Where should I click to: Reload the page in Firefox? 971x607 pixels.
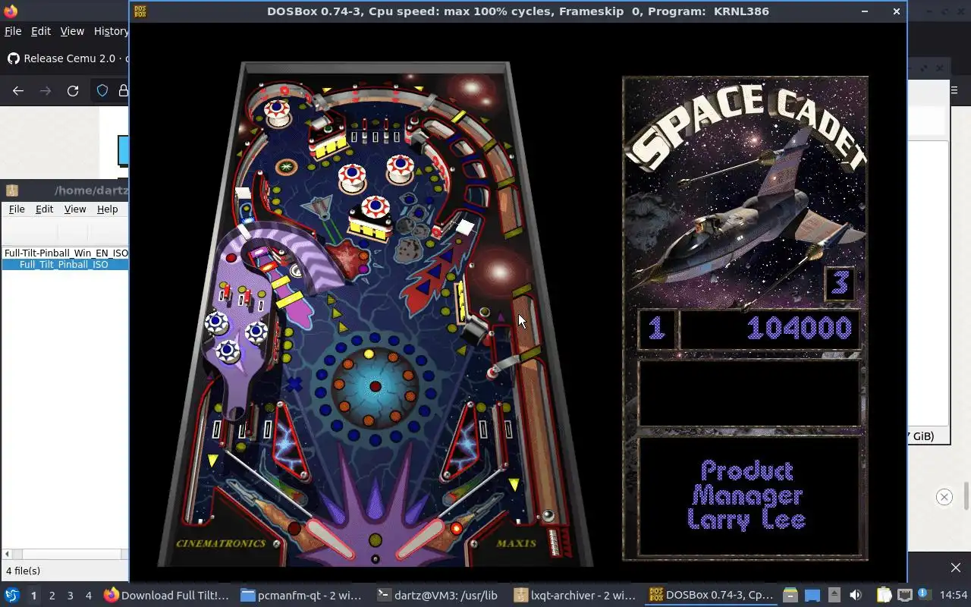(x=73, y=91)
